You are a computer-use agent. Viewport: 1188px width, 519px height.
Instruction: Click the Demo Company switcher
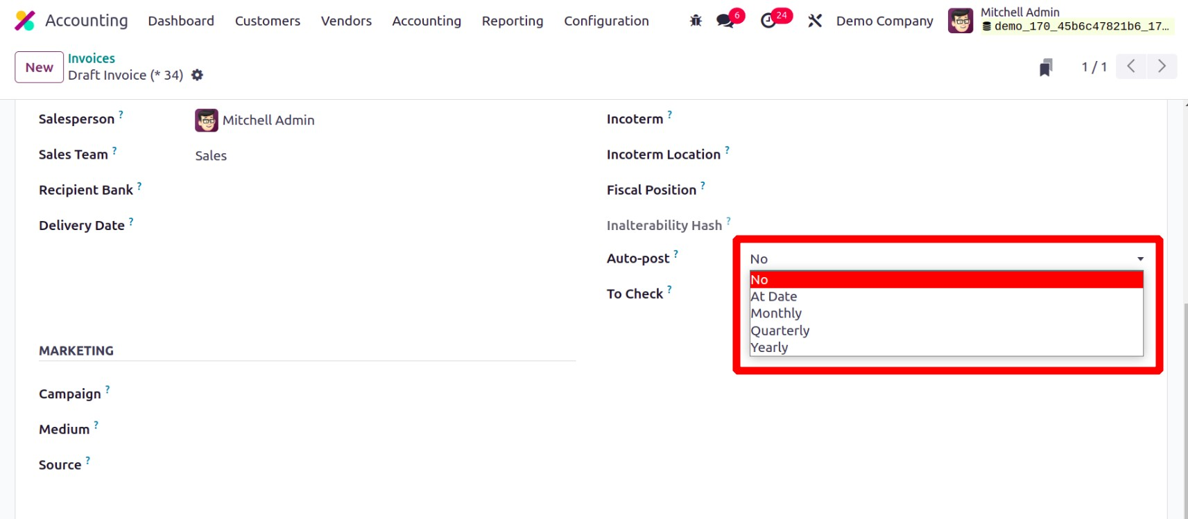pyautogui.click(x=884, y=21)
